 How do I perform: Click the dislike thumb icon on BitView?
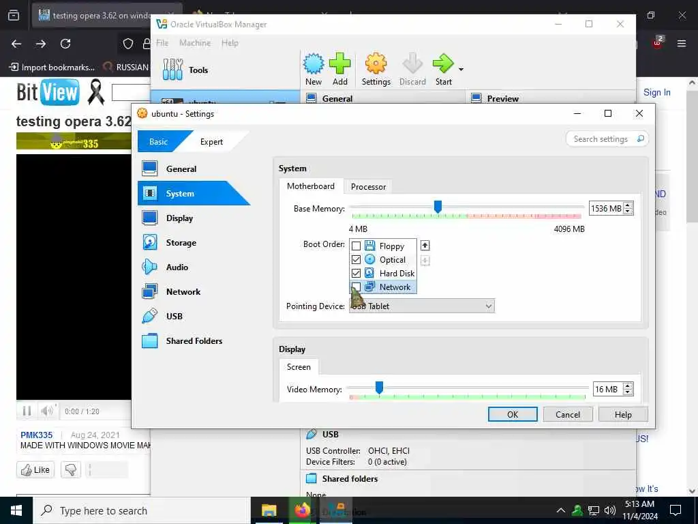click(x=71, y=469)
